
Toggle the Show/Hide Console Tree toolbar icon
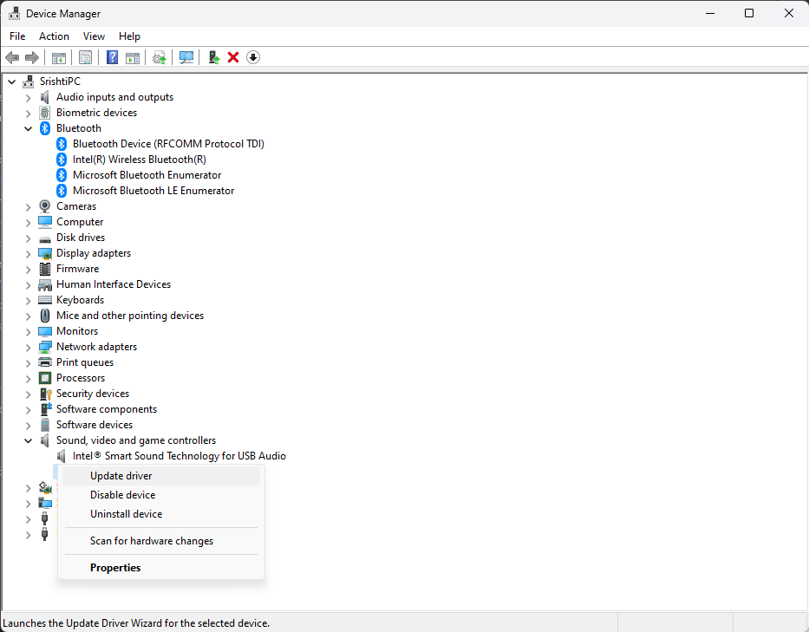[x=58, y=57]
